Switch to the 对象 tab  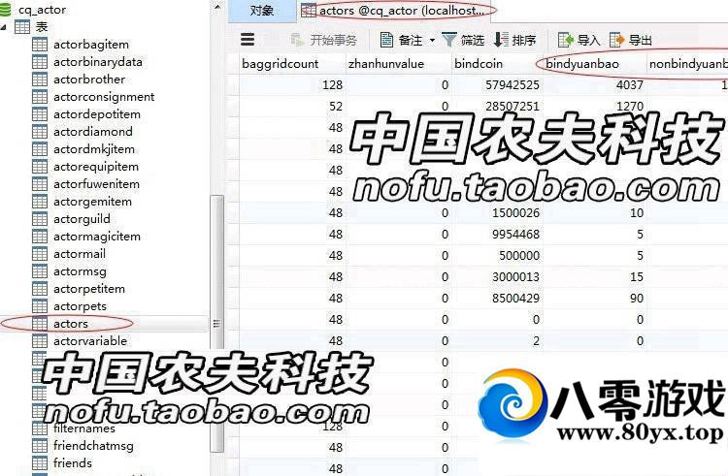click(x=262, y=11)
